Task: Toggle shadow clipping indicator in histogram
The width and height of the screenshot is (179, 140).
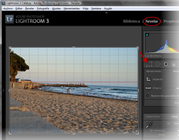Action: 147,35
